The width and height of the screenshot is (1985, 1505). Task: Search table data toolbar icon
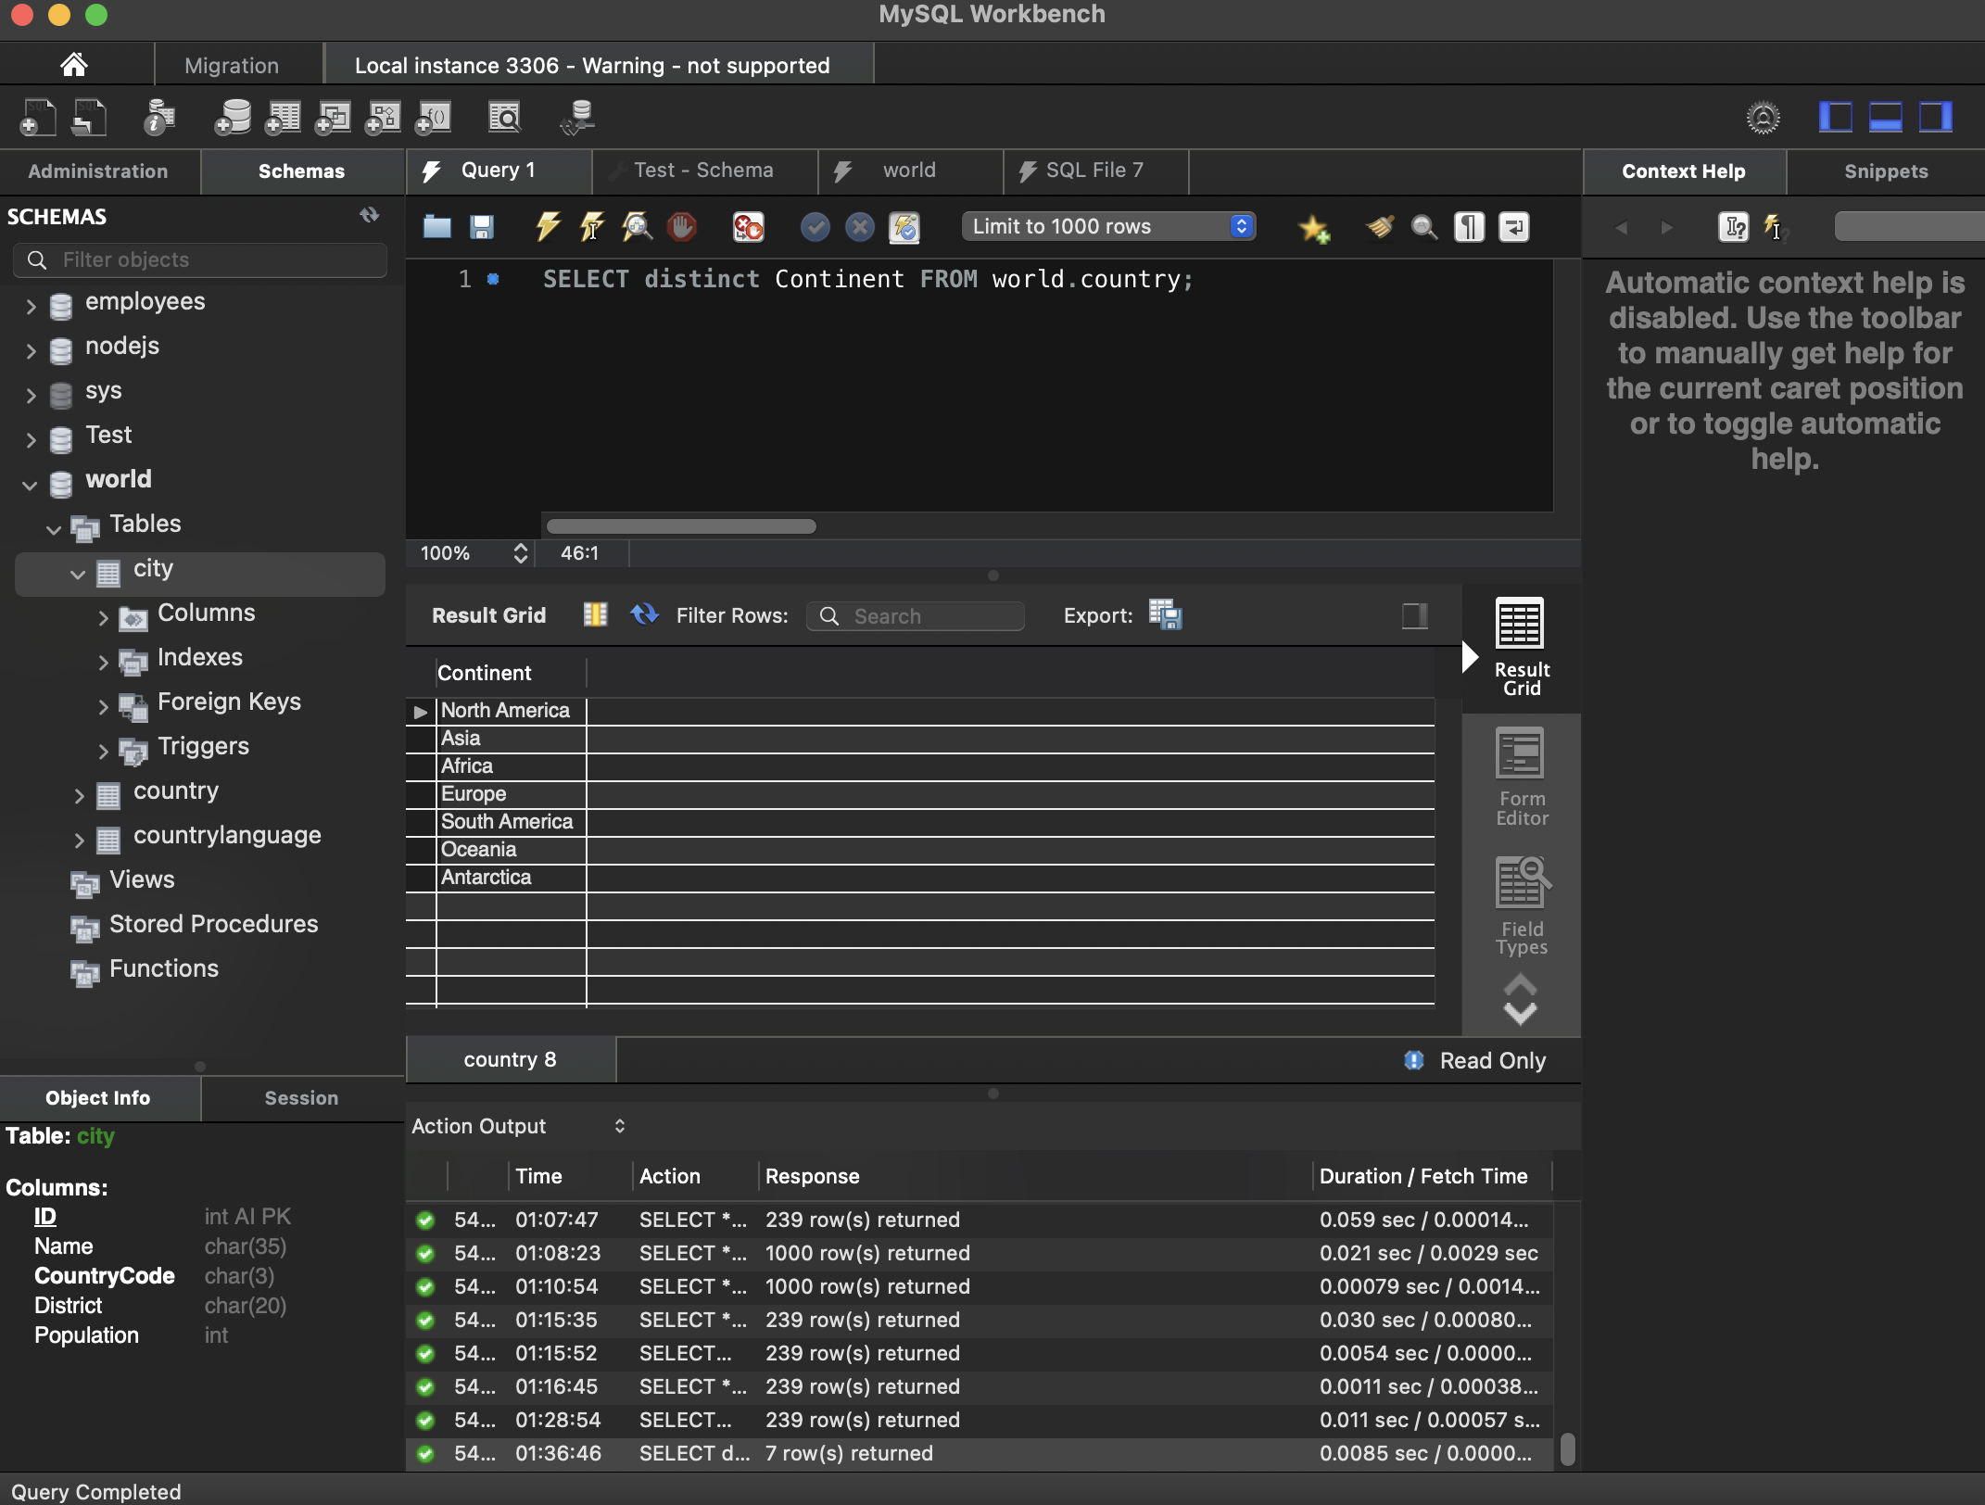tap(505, 118)
